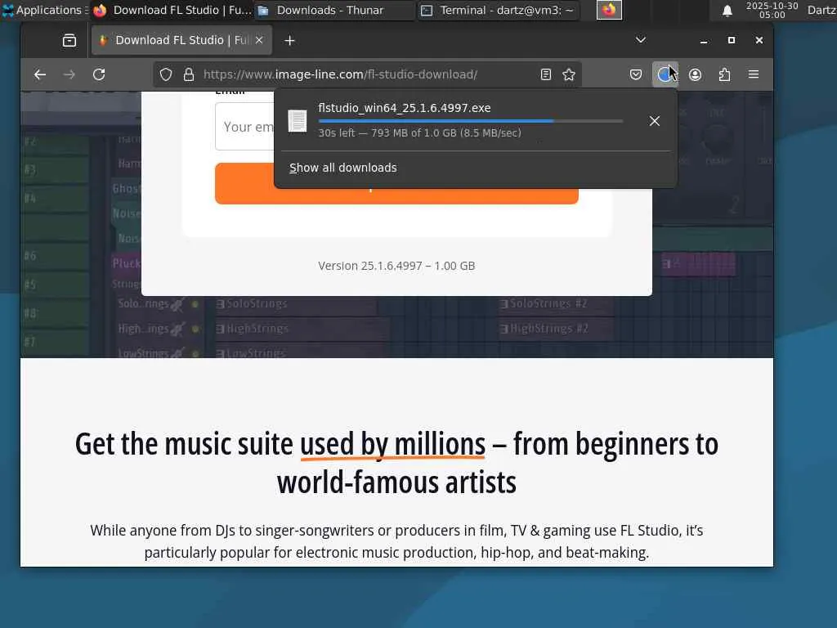837x628 pixels.
Task: Open the Extensions puzzle icon
Action: pos(724,74)
